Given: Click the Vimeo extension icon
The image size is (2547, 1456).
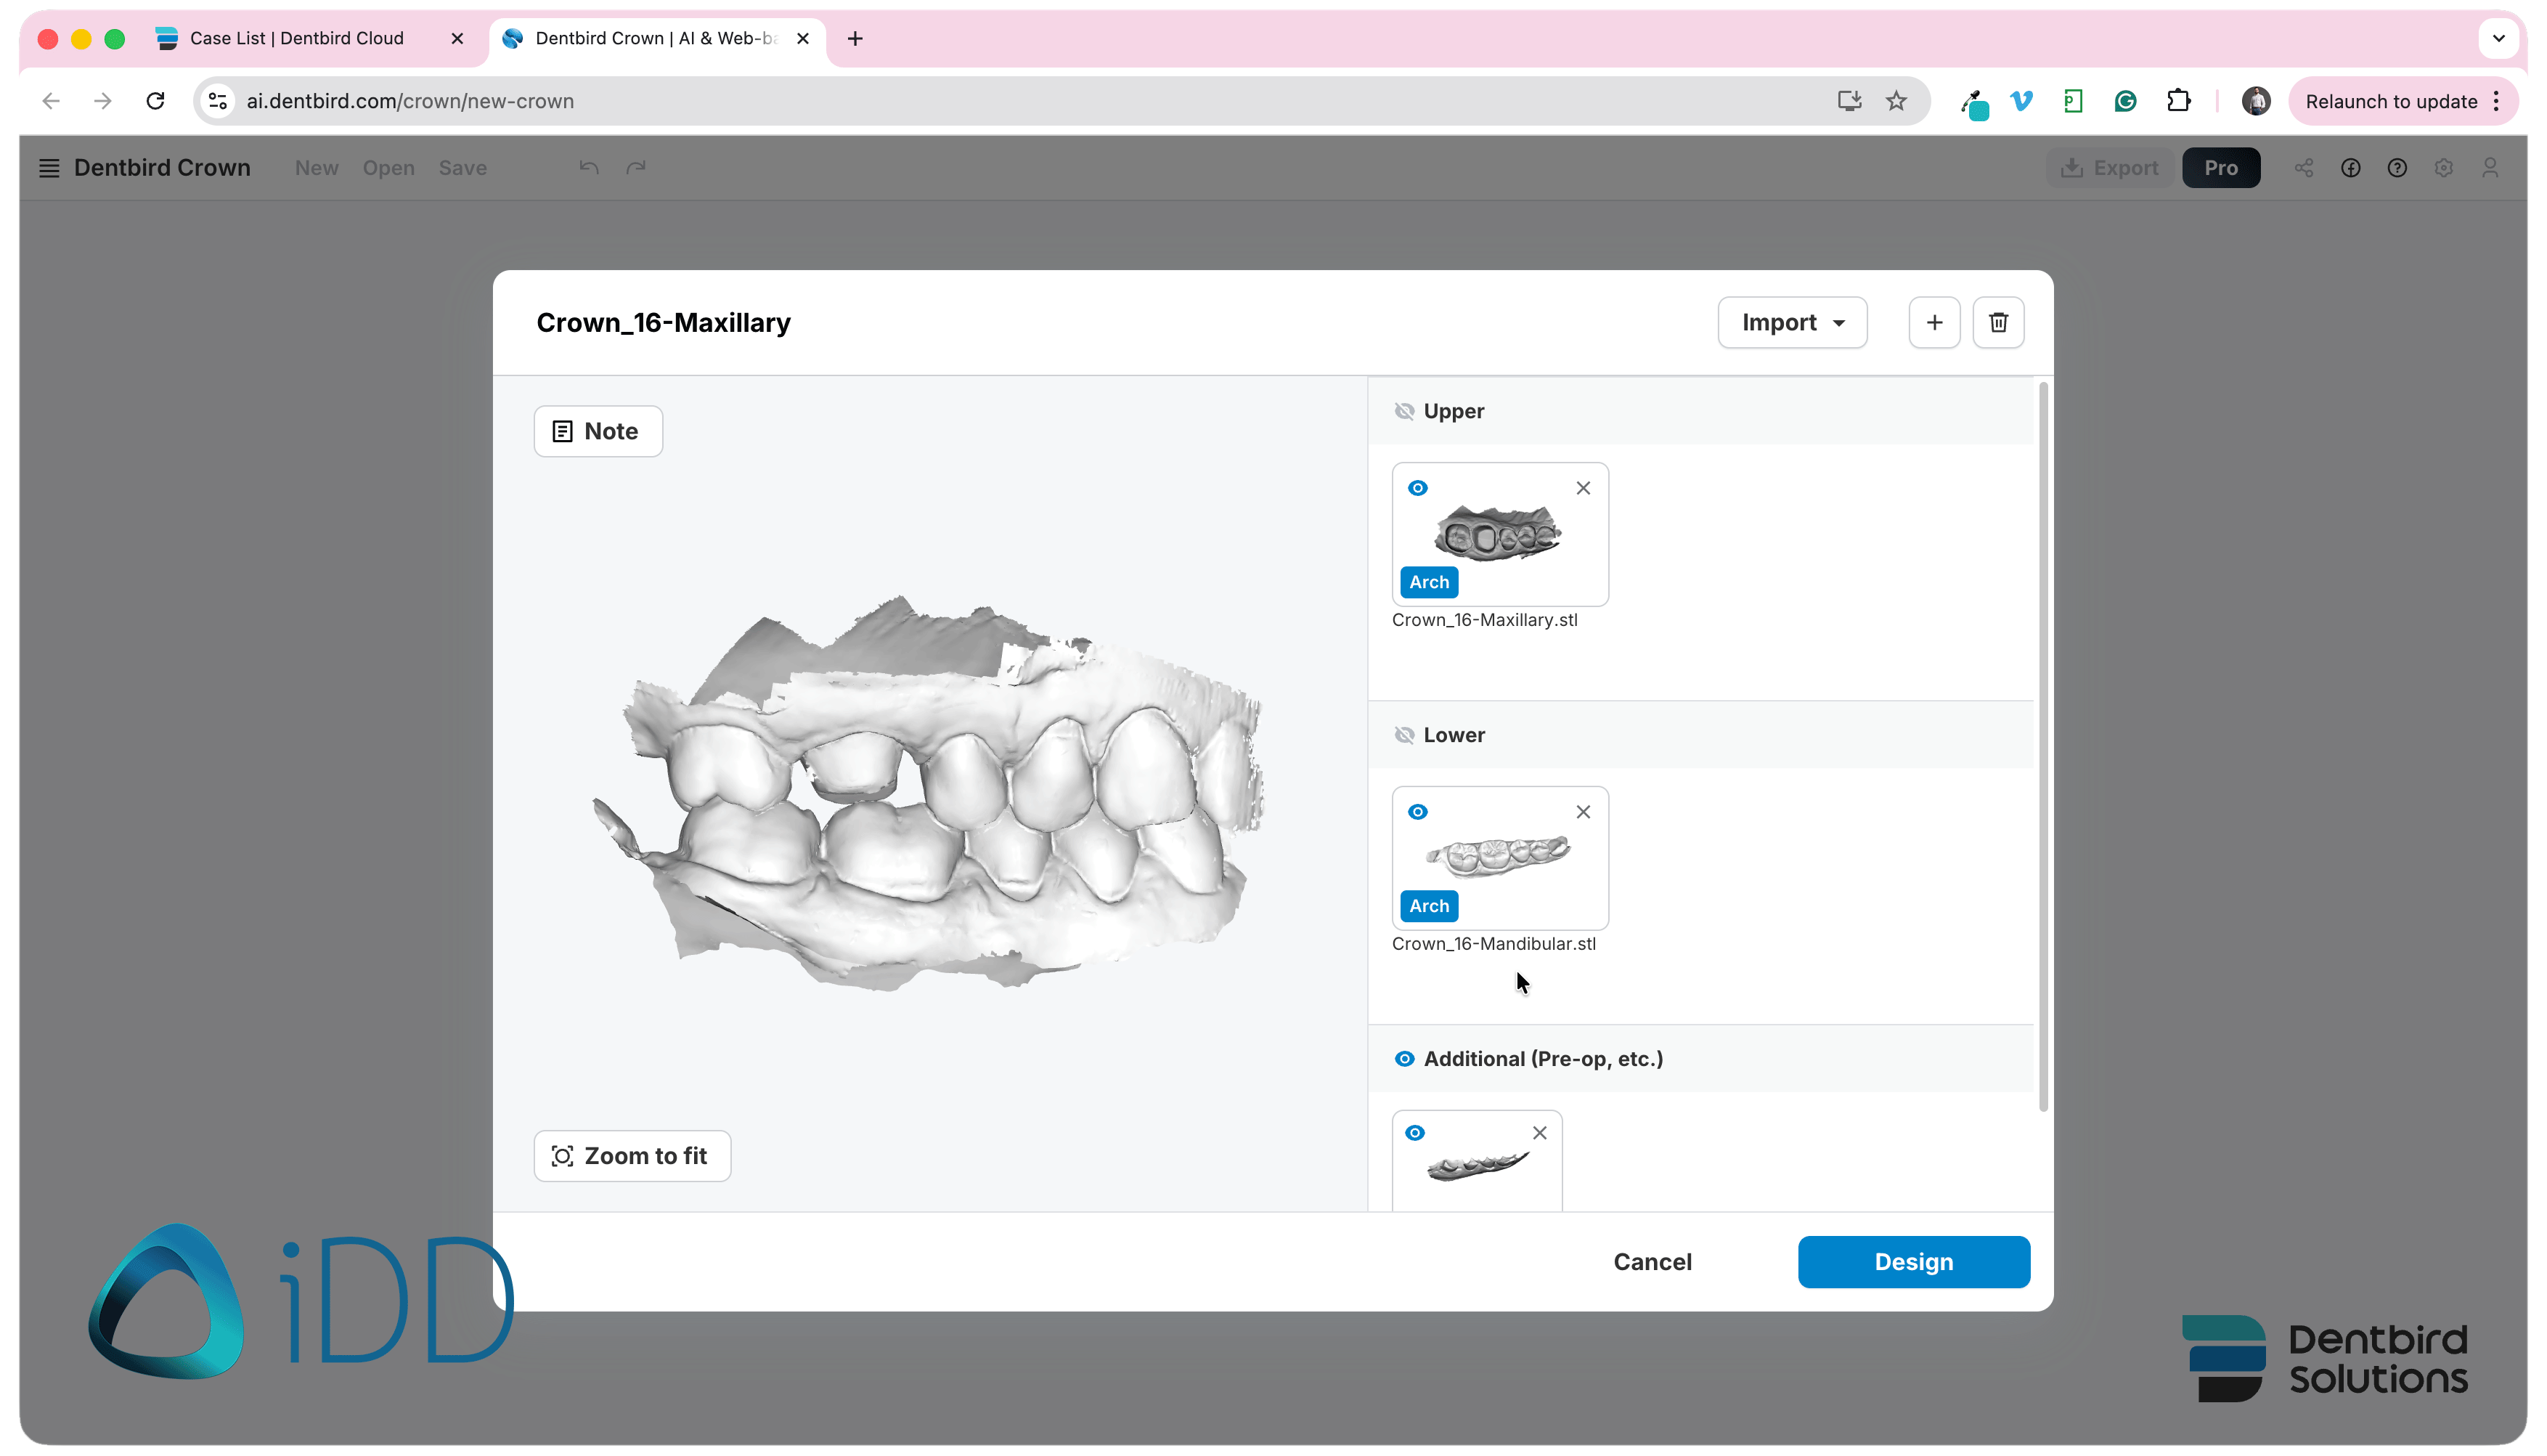Looking at the screenshot, I should pyautogui.click(x=2021, y=101).
